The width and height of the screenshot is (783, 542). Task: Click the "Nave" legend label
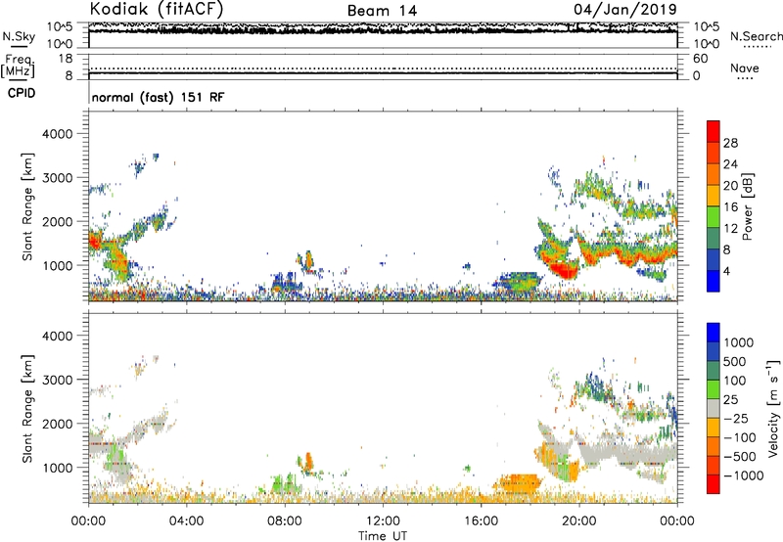pyautogui.click(x=745, y=68)
